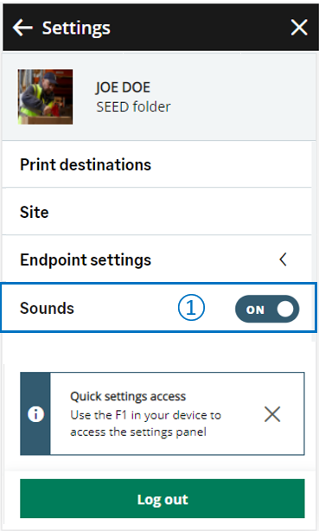This screenshot has width=319, height=531.
Task: Go back using the arrow beside Settings
Action: [22, 28]
